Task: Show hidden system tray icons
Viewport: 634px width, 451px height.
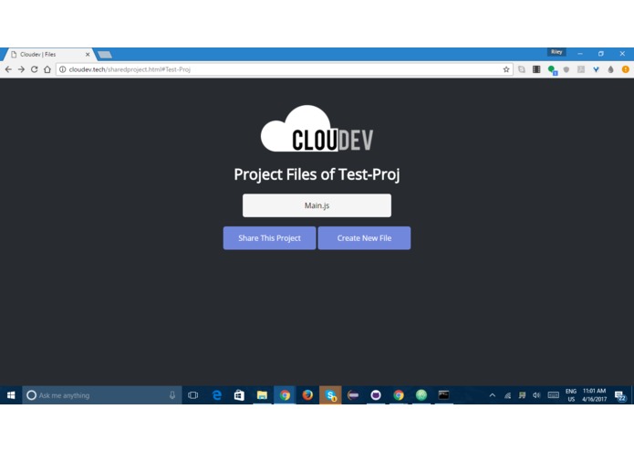Action: point(492,395)
